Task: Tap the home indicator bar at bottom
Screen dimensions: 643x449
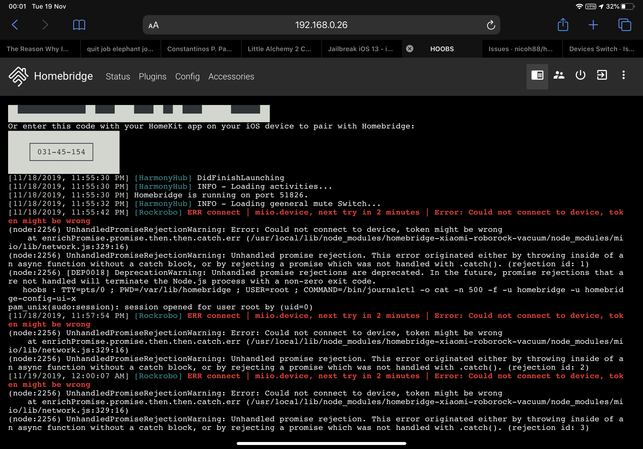Action: coord(321,443)
